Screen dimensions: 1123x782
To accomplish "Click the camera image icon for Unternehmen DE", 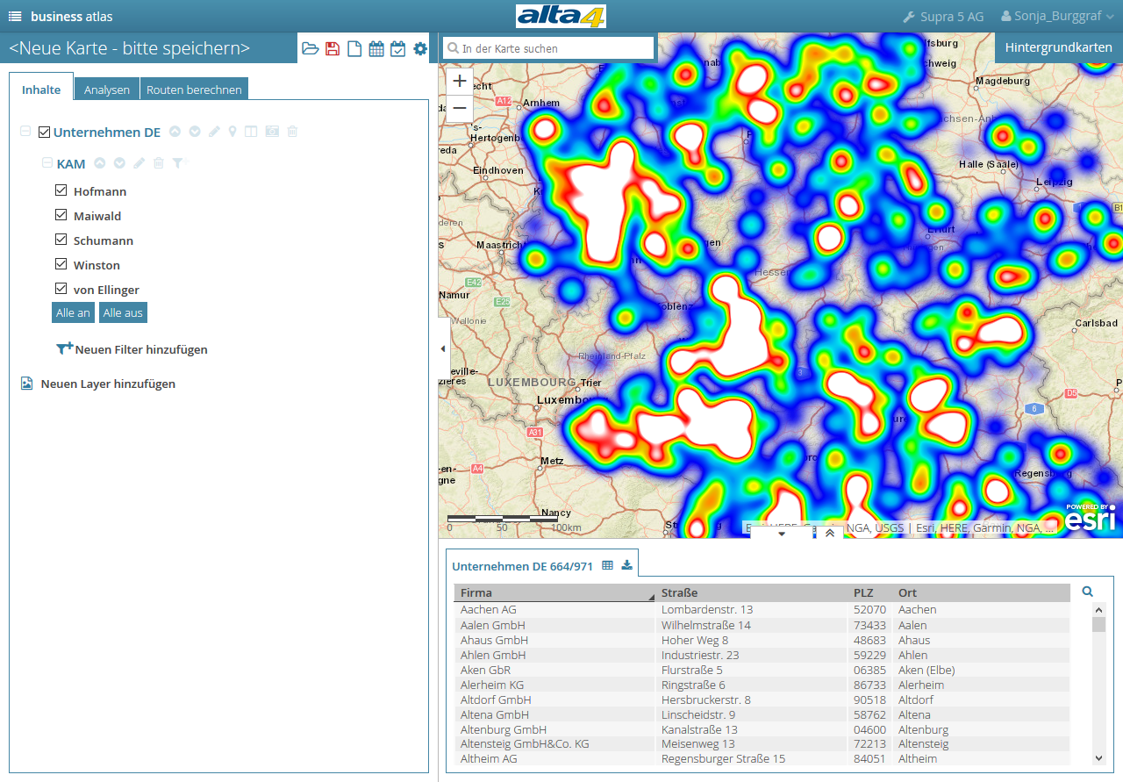I will [x=272, y=132].
